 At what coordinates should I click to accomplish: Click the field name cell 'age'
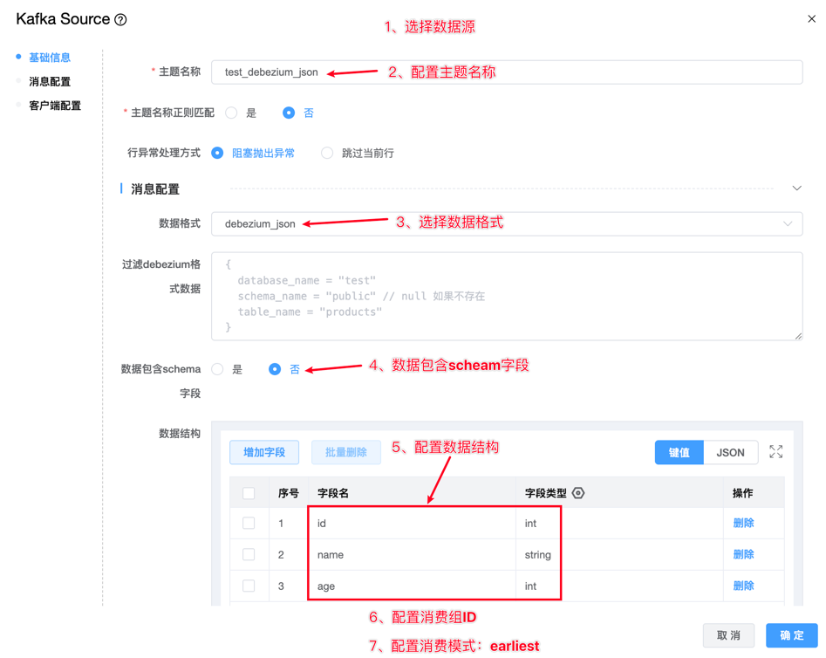pyautogui.click(x=412, y=586)
